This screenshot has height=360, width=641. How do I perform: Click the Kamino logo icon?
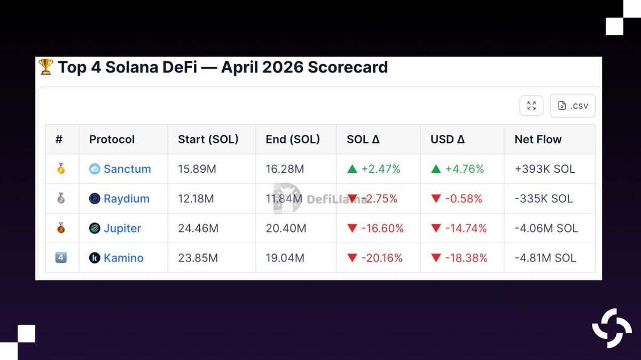(95, 258)
